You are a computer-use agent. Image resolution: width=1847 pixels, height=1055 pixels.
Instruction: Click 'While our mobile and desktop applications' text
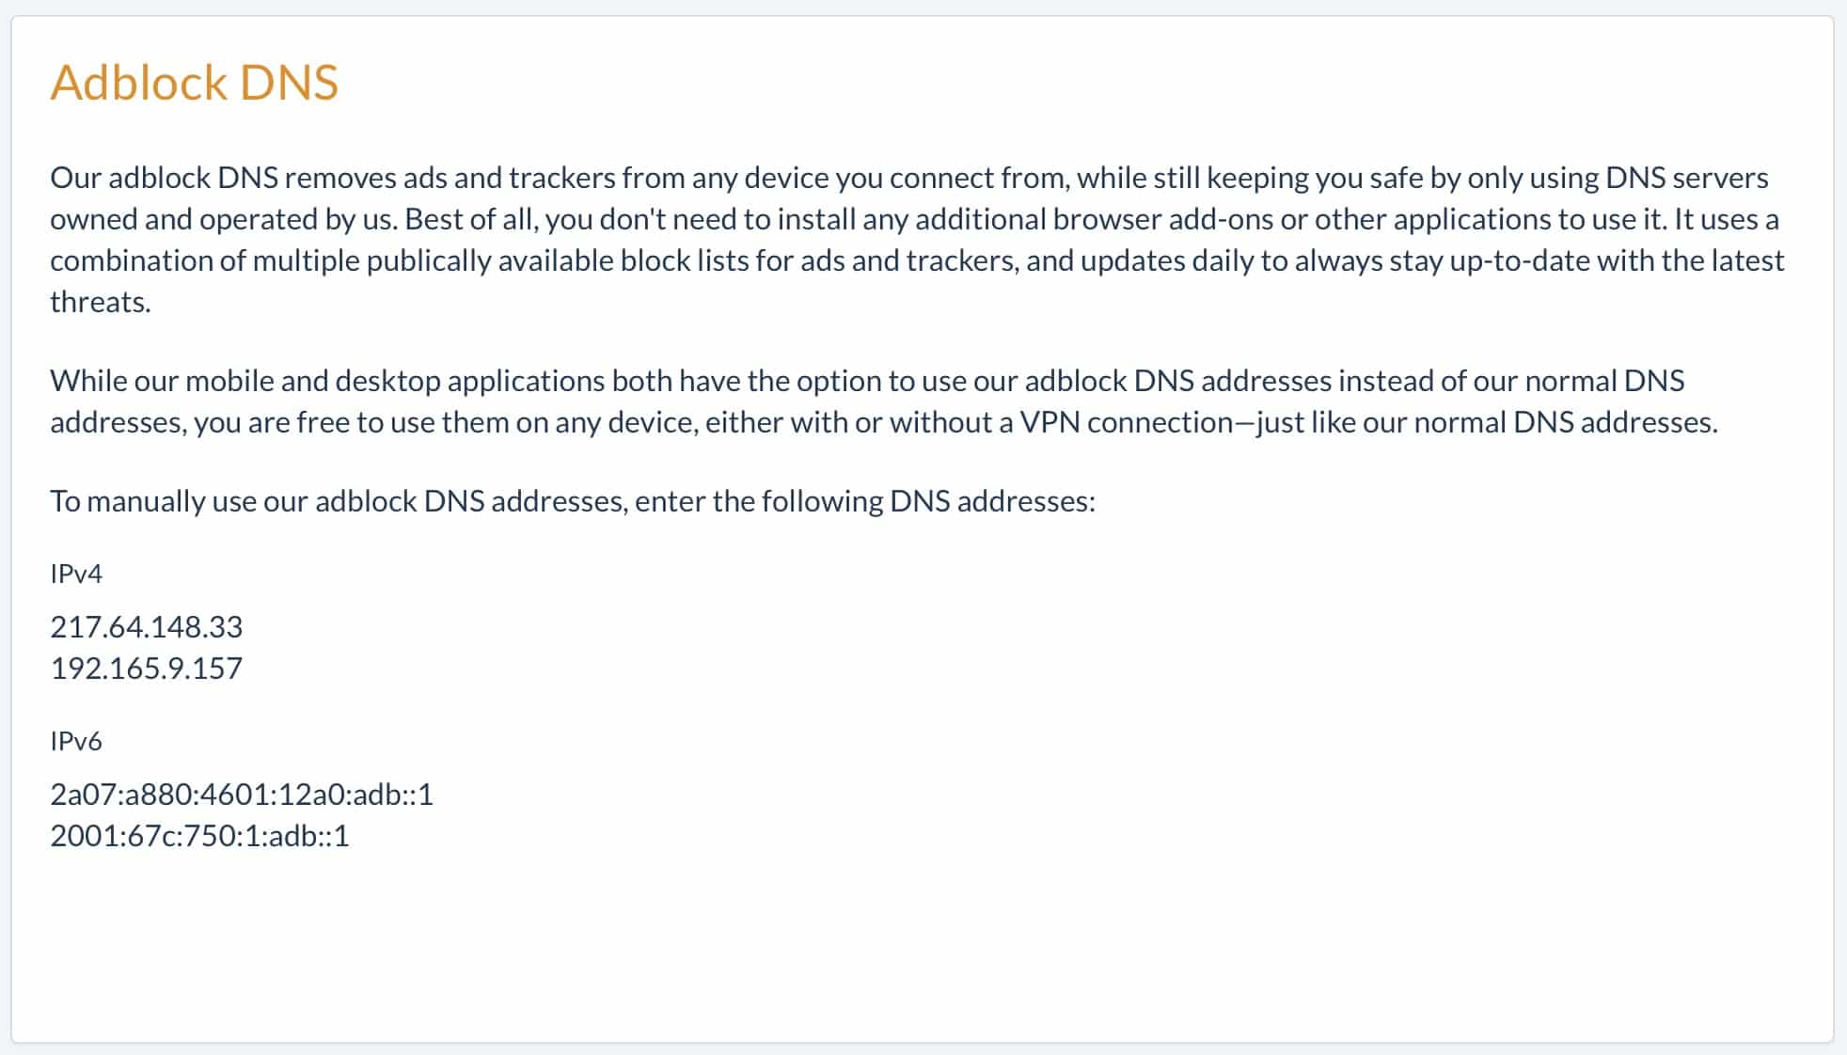pos(327,381)
